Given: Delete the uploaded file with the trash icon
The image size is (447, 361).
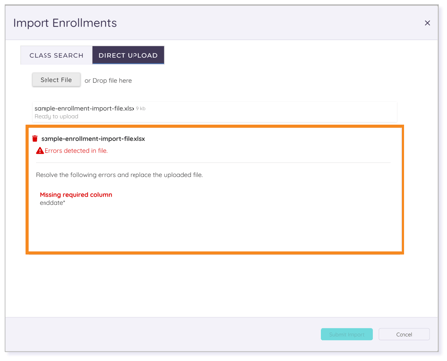Looking at the screenshot, I should [x=35, y=138].
